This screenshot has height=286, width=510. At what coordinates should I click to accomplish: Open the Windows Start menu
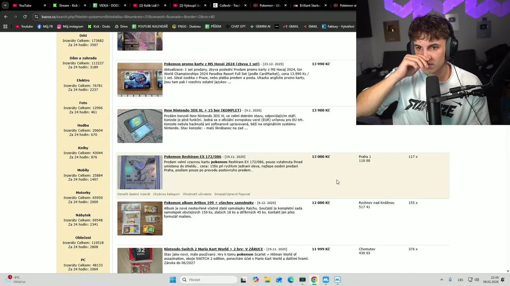pos(173,280)
